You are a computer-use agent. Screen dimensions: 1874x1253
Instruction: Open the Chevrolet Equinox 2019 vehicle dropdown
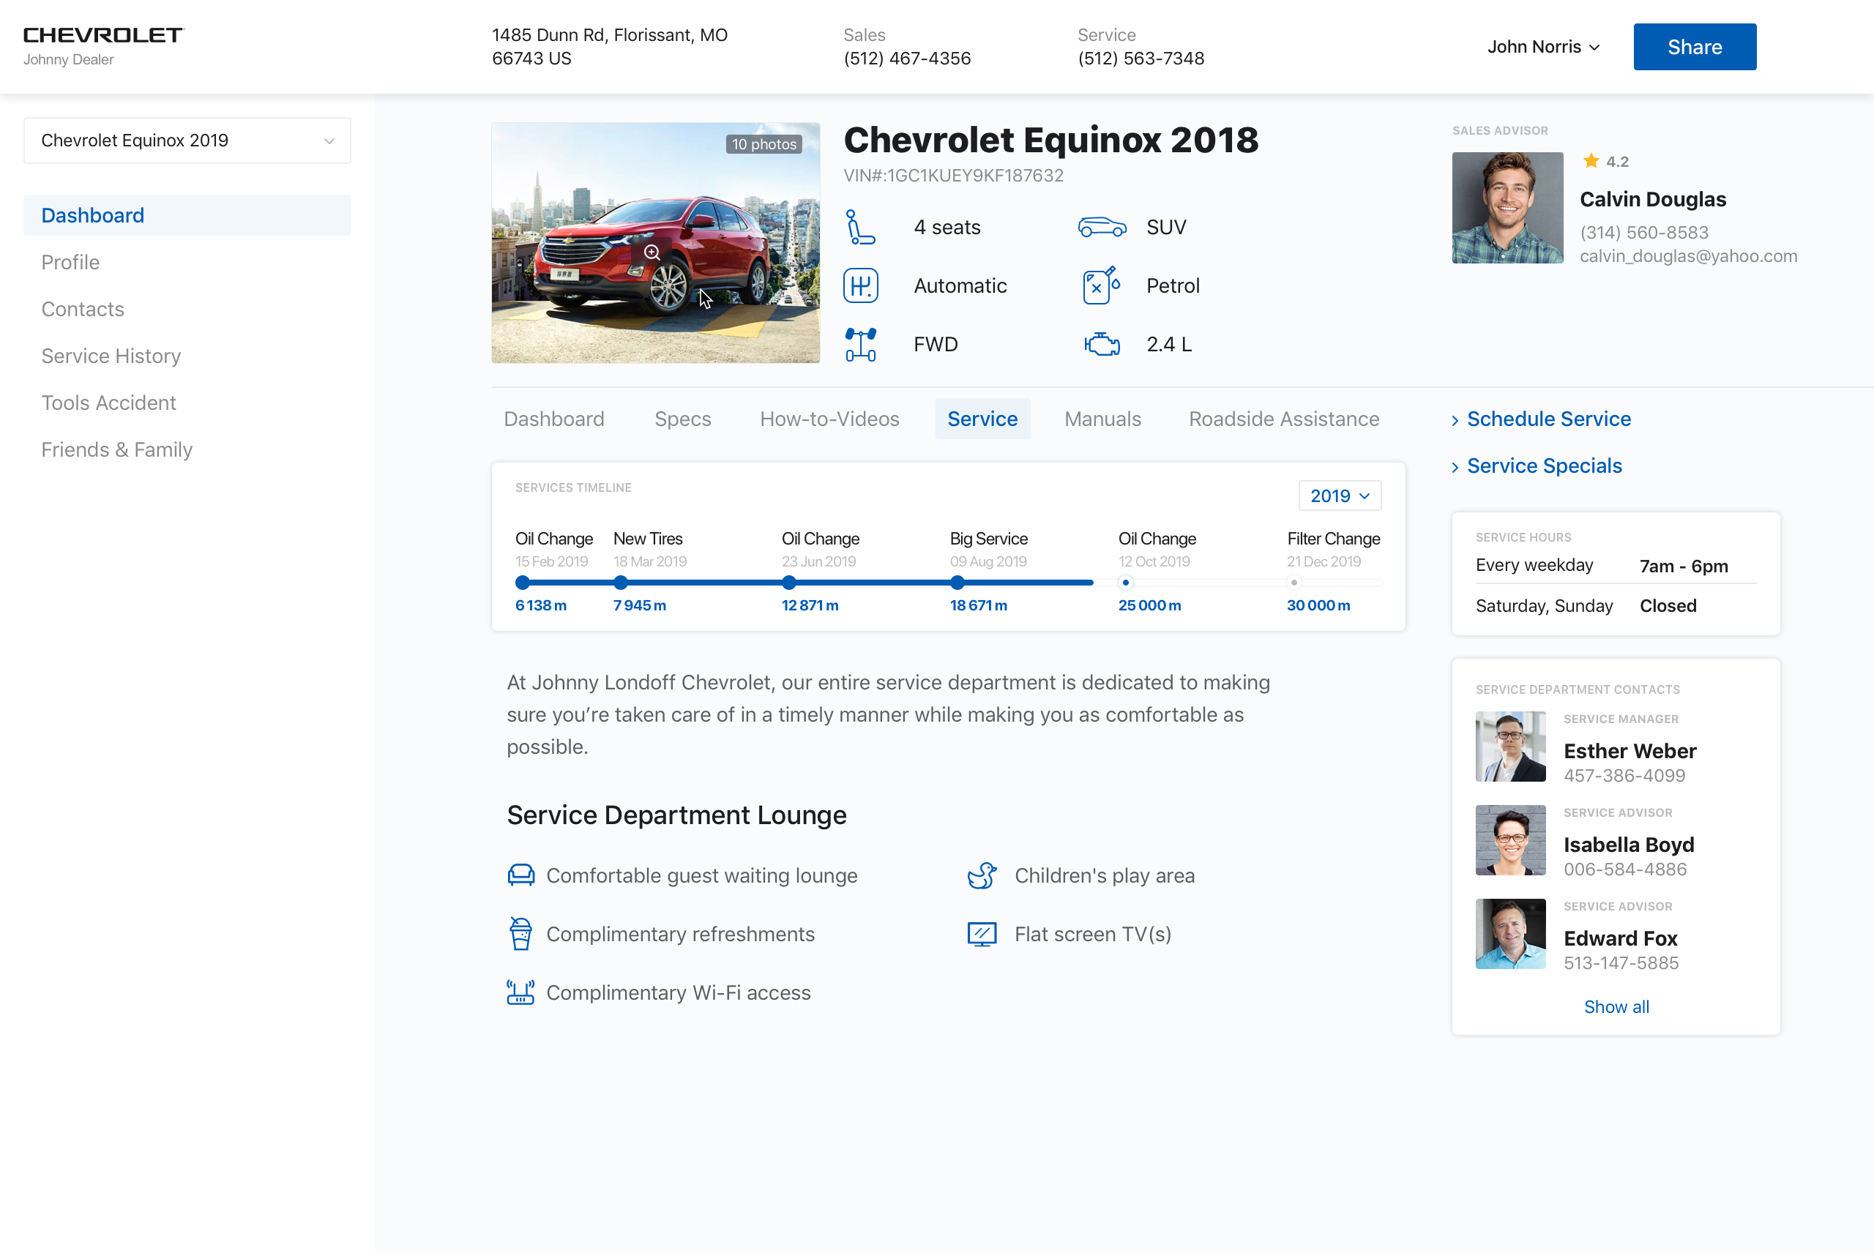[x=187, y=141]
